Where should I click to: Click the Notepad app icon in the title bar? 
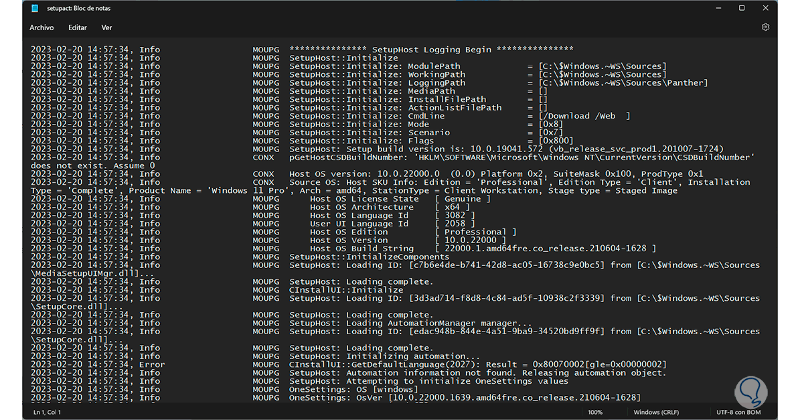point(35,8)
